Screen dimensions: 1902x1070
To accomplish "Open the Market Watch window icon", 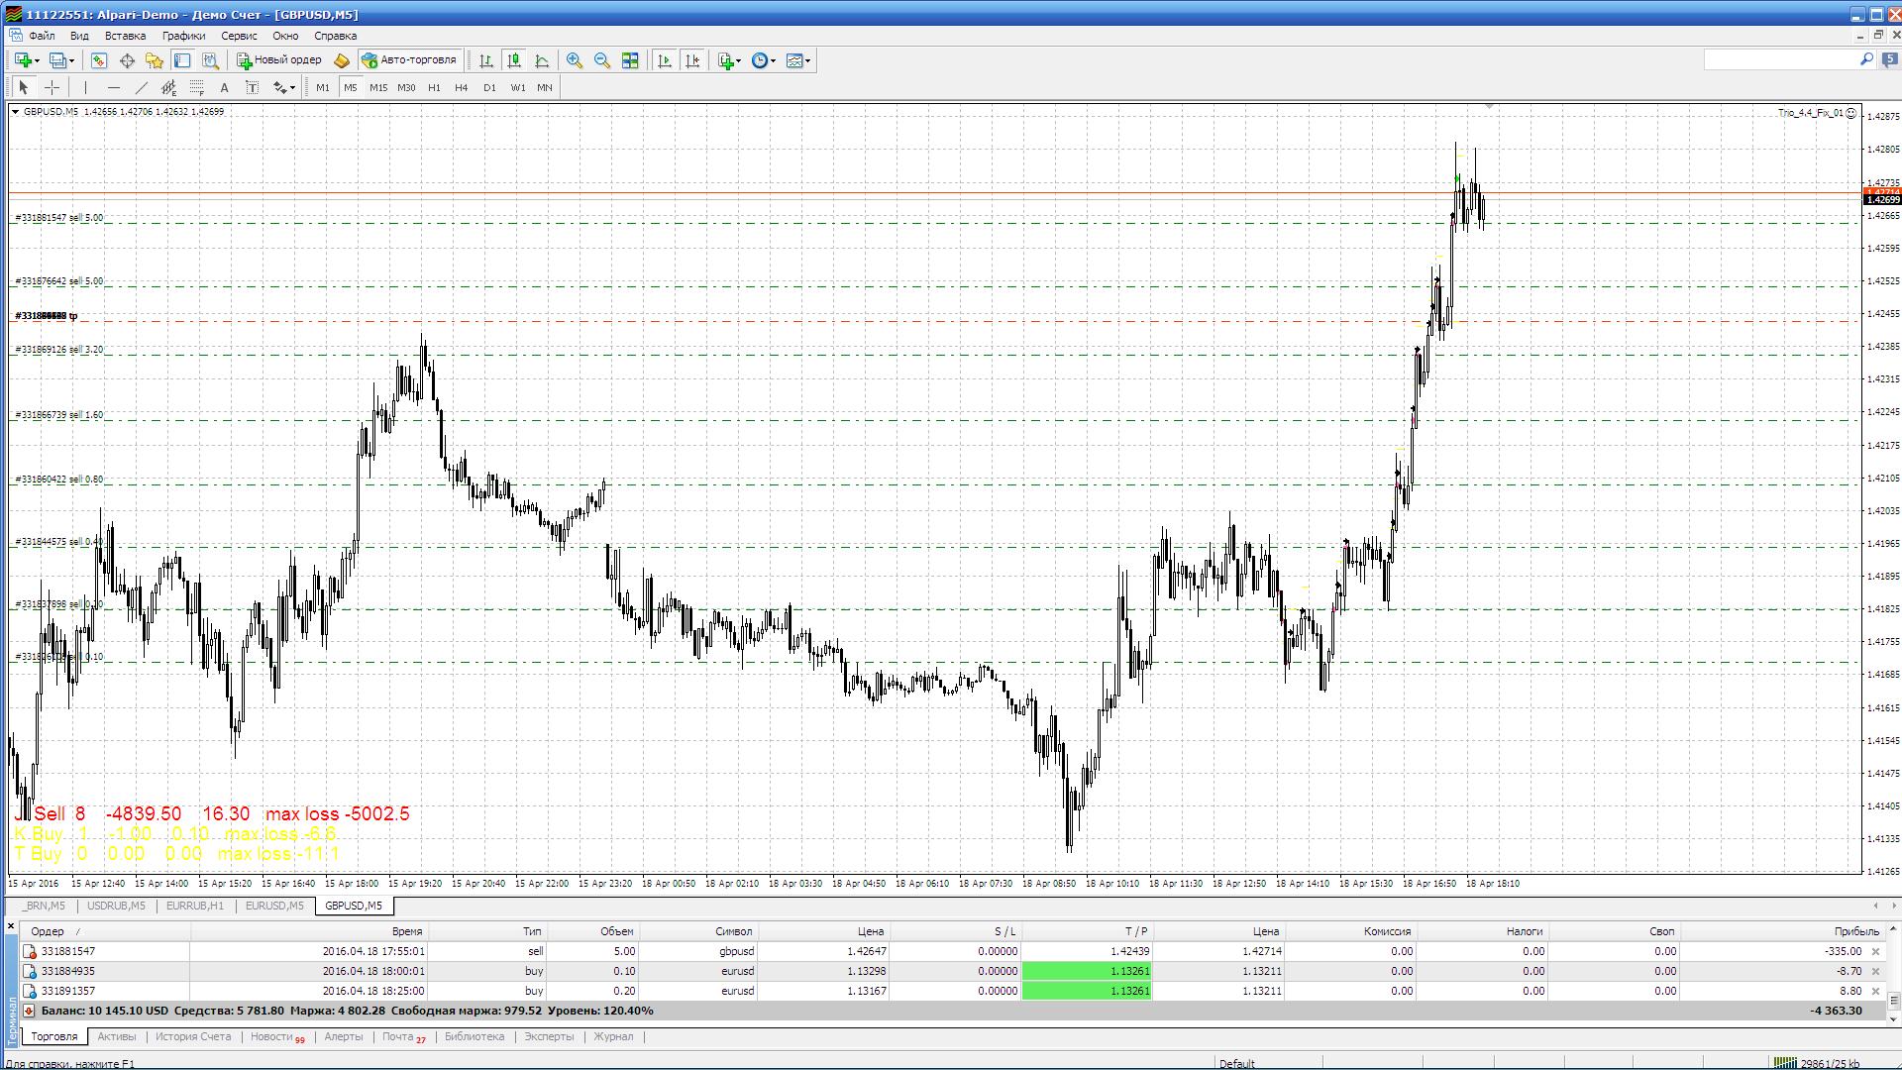I will [99, 60].
